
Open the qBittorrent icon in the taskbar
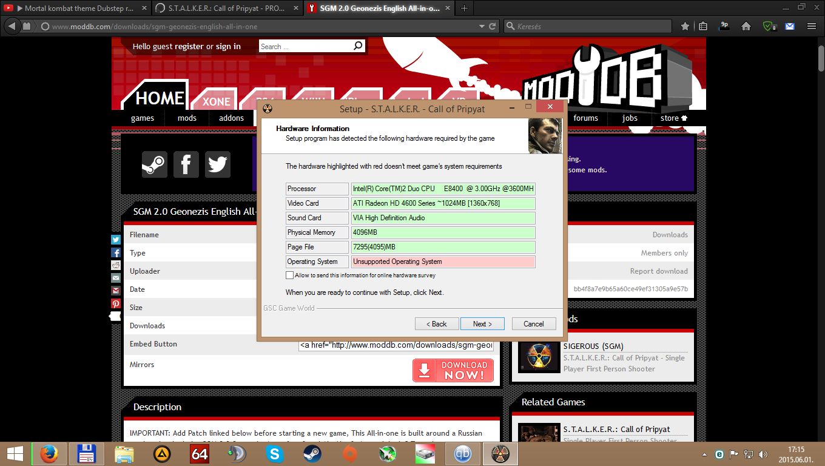pyautogui.click(x=463, y=454)
